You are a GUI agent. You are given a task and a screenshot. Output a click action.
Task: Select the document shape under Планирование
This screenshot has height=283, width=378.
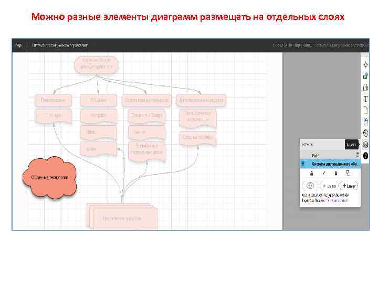tap(53, 116)
